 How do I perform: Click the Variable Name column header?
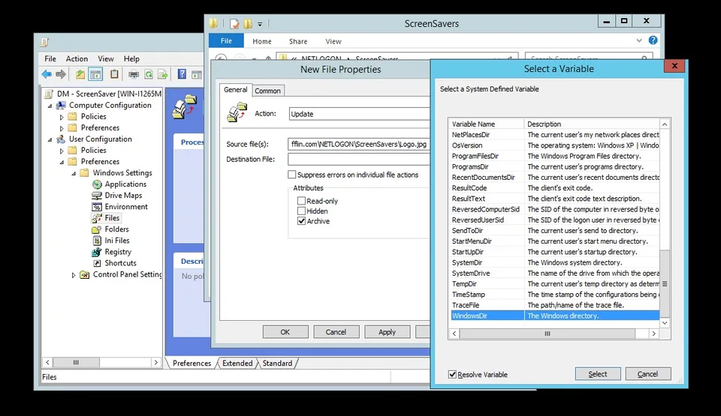487,124
